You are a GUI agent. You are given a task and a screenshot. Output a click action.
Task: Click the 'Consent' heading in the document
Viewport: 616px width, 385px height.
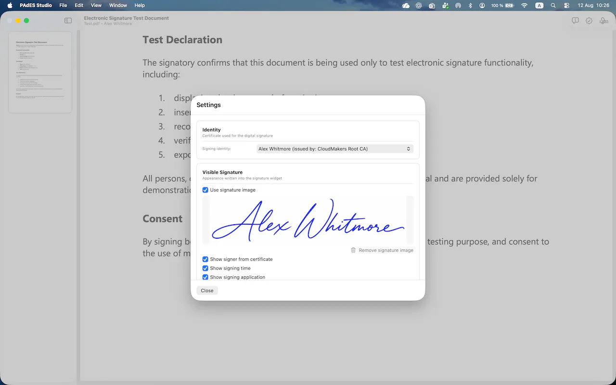click(163, 218)
